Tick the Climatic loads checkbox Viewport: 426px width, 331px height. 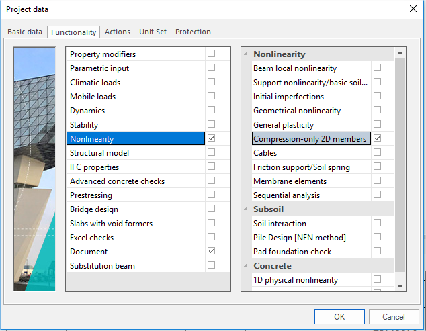point(212,82)
